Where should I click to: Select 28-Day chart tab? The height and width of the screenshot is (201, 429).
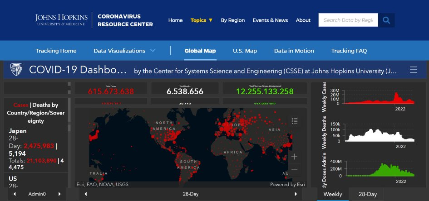tap(368, 194)
